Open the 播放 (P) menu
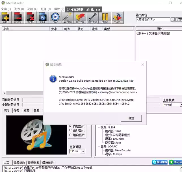The height and width of the screenshot is (172, 182). (59, 9)
